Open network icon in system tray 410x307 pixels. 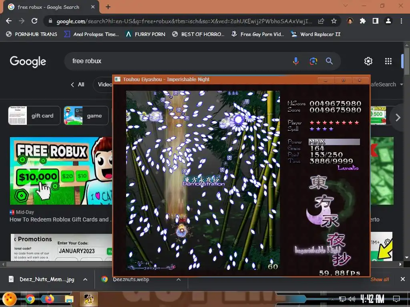pyautogui.click(x=342, y=299)
